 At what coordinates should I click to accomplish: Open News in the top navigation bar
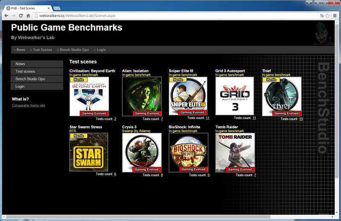[19, 49]
